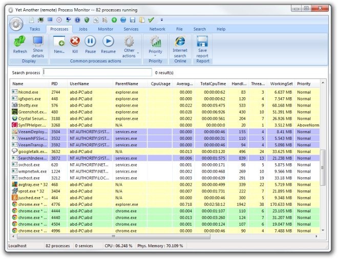Switch to the Services tab
338x259 pixels.
[131, 29]
